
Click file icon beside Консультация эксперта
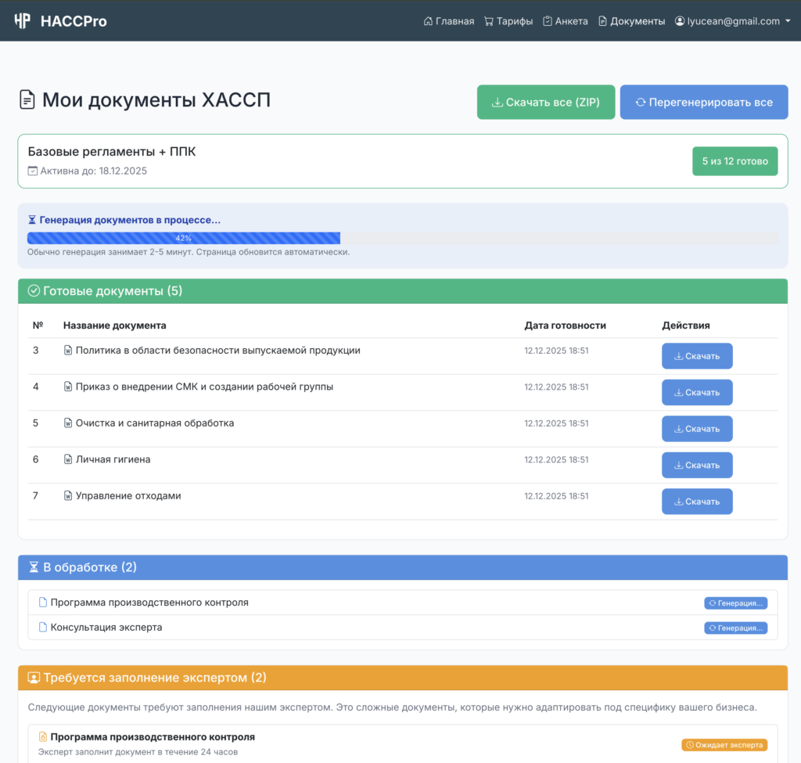tap(43, 628)
